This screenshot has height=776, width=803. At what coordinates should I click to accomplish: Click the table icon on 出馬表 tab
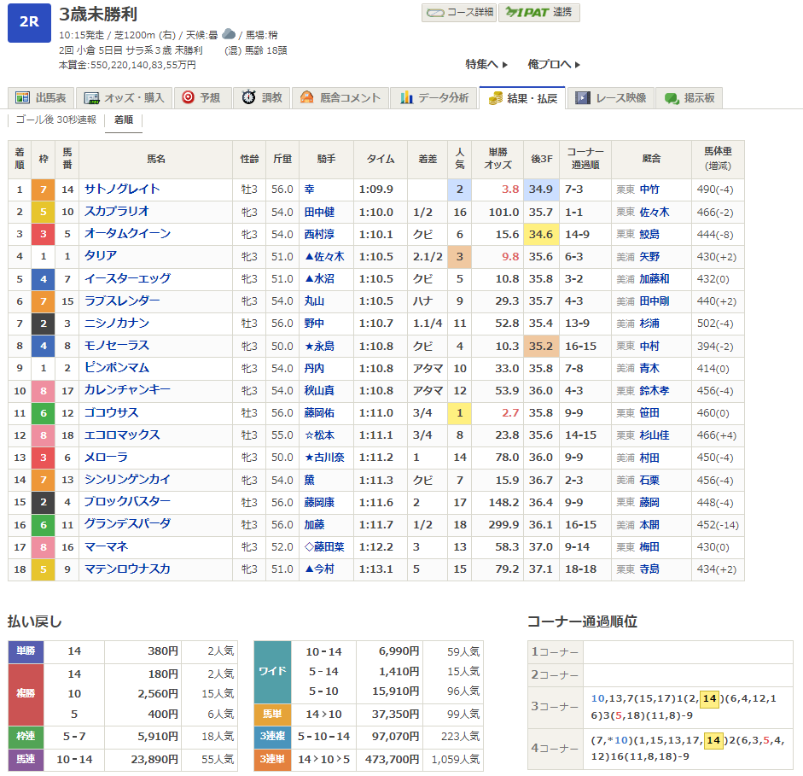tap(22, 98)
